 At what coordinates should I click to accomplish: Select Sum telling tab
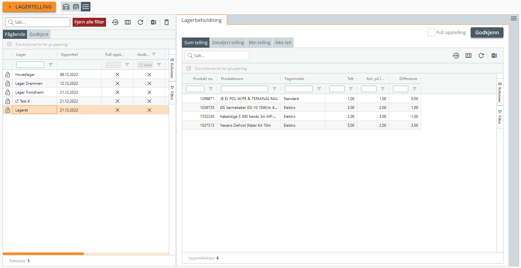click(196, 43)
